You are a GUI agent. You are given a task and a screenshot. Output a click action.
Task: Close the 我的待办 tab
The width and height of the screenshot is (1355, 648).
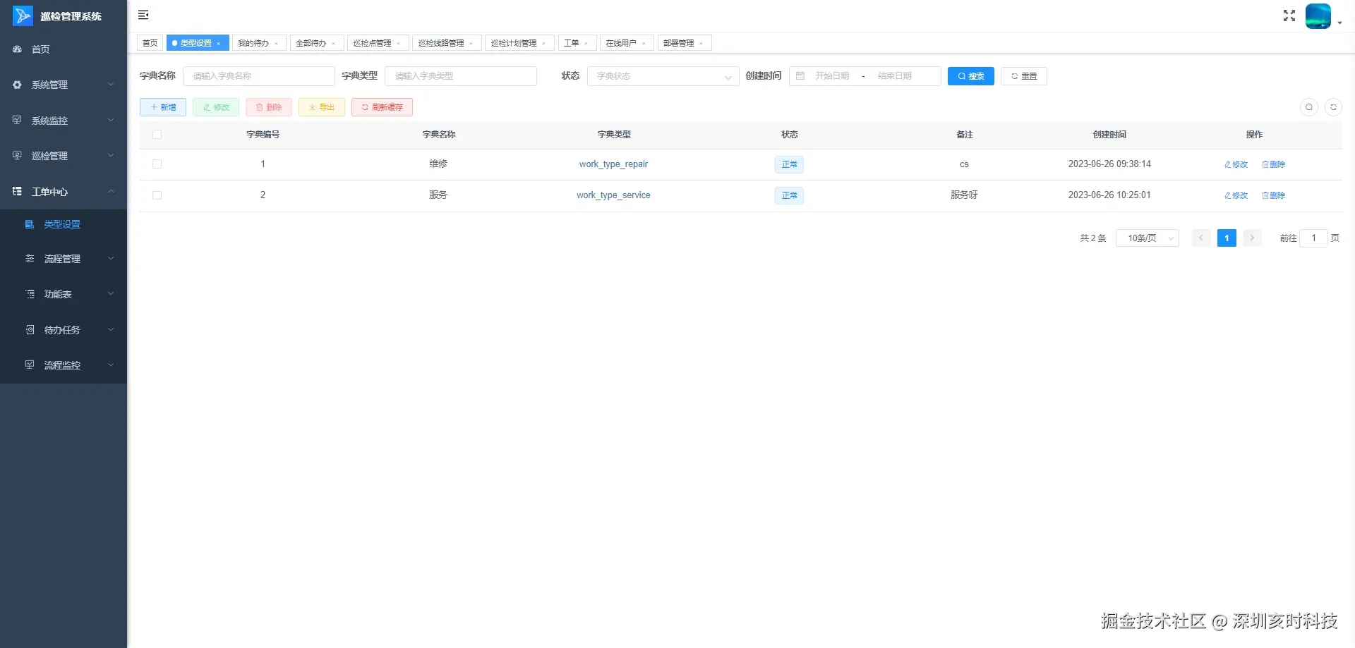coord(276,44)
